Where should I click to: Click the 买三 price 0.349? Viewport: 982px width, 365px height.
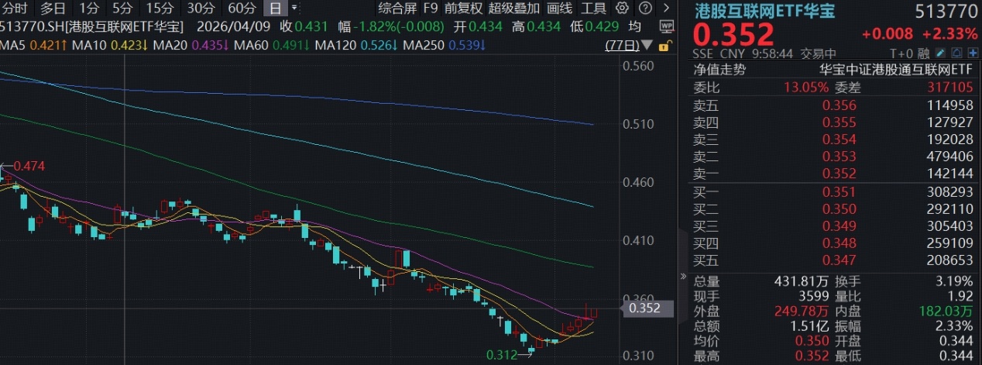point(840,226)
